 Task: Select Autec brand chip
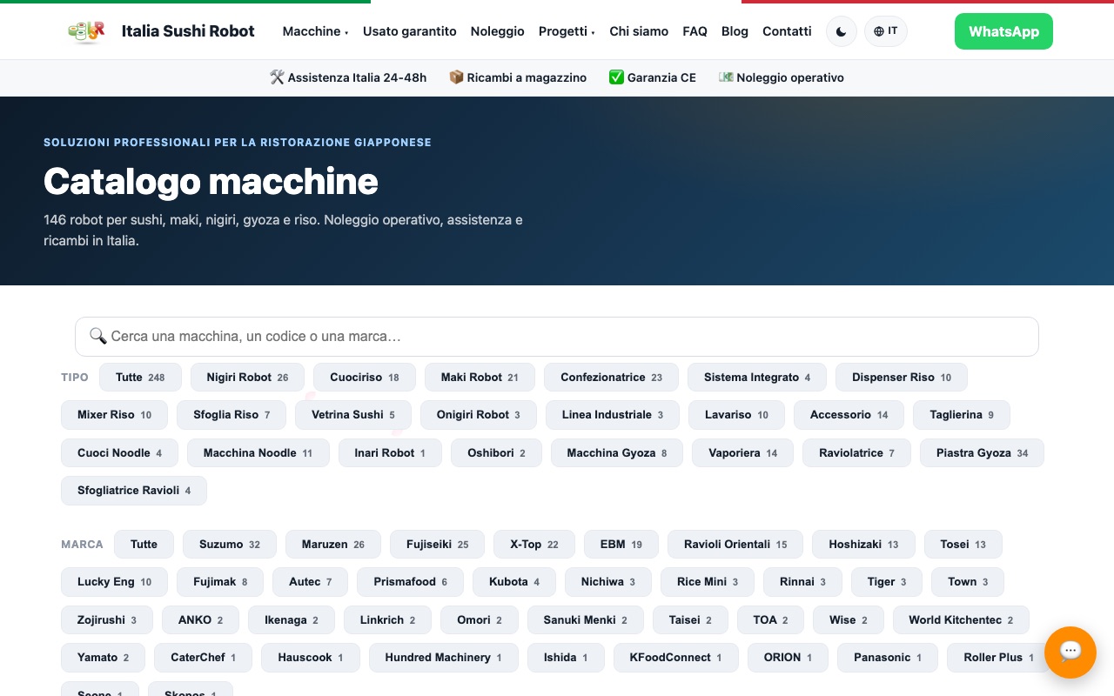(311, 582)
